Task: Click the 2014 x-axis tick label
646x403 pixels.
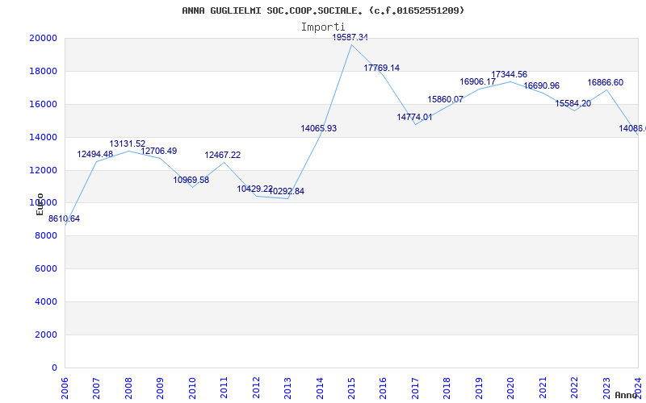Action: (x=320, y=388)
